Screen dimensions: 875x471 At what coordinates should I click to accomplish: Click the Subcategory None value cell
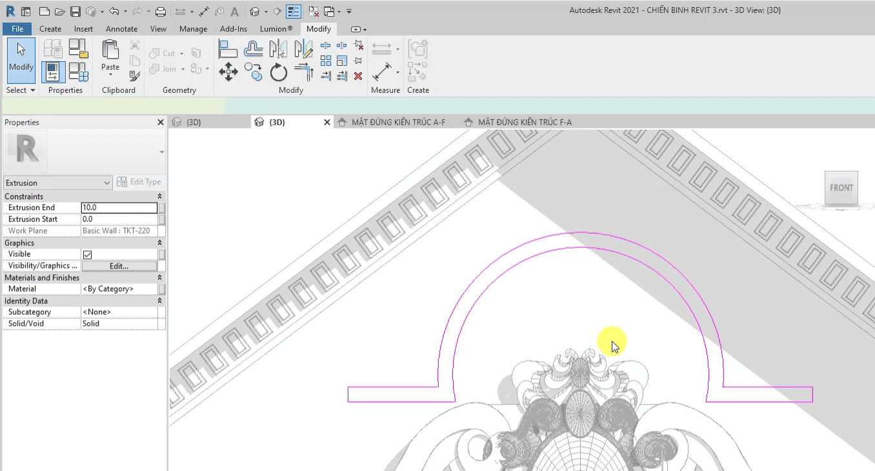tap(119, 312)
